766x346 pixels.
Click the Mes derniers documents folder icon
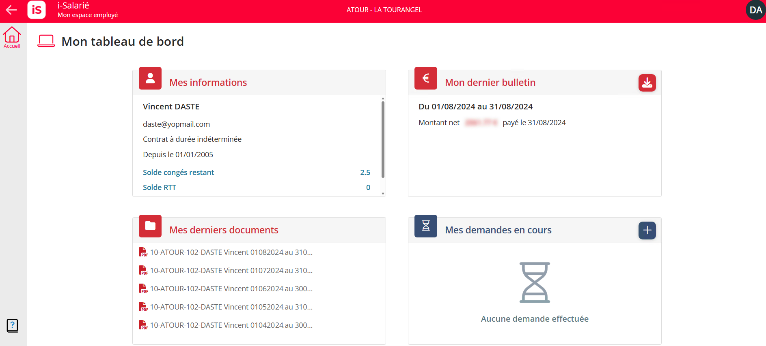click(x=150, y=226)
